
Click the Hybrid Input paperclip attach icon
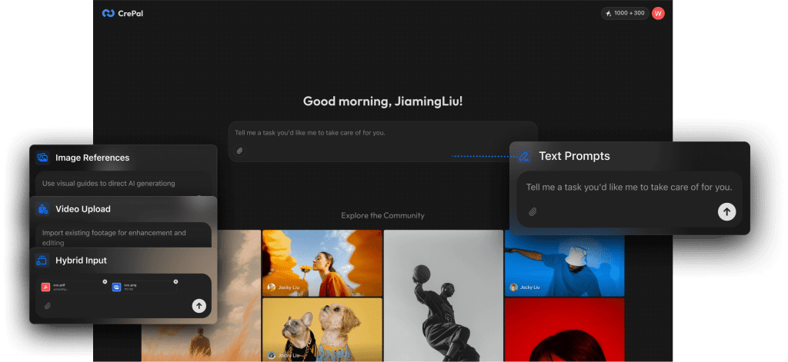47,306
